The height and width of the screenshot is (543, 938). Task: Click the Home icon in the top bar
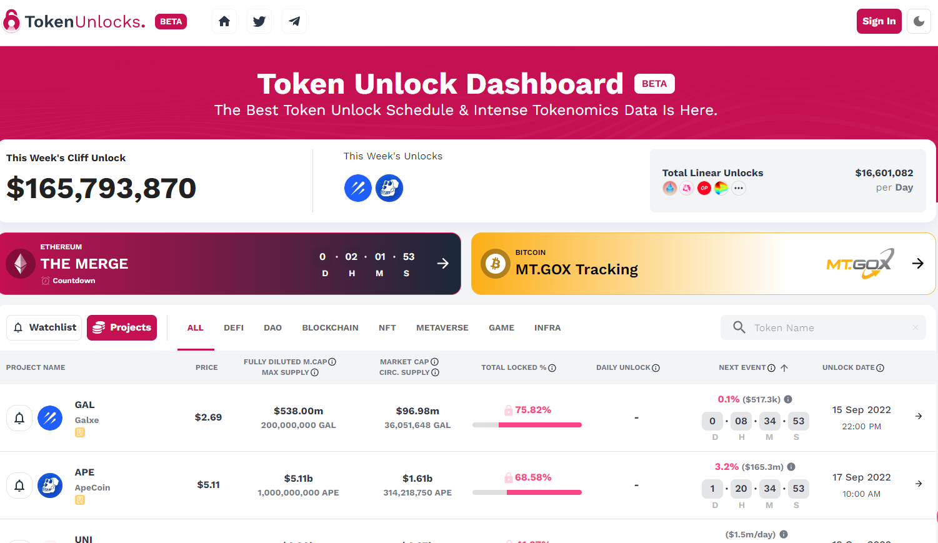tap(224, 21)
